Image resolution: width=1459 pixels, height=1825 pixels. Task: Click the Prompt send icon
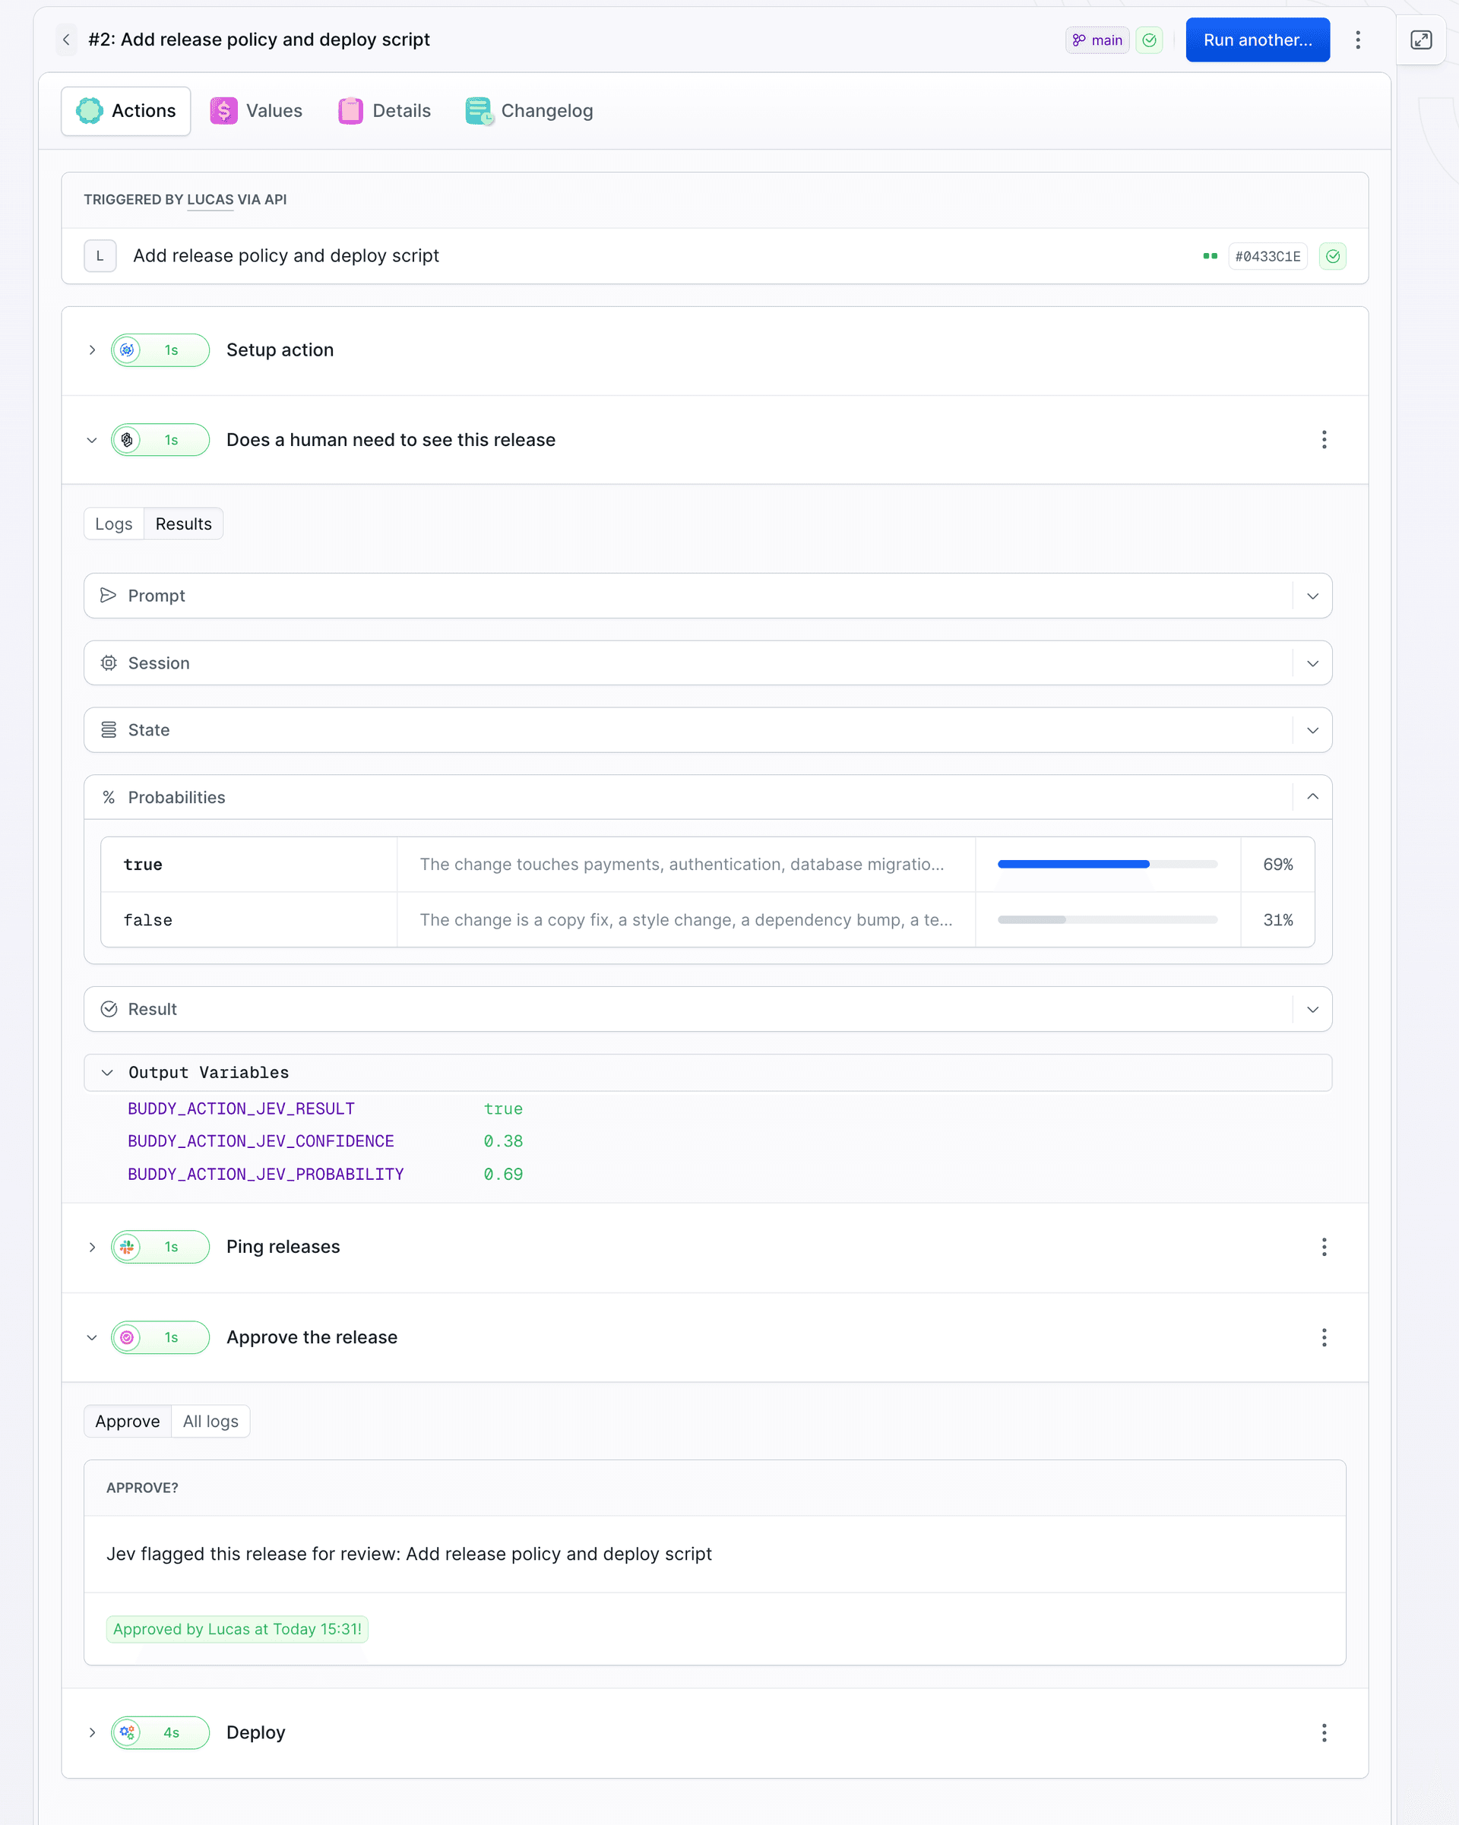[109, 596]
